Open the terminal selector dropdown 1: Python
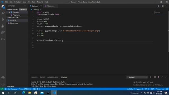 (137, 77)
